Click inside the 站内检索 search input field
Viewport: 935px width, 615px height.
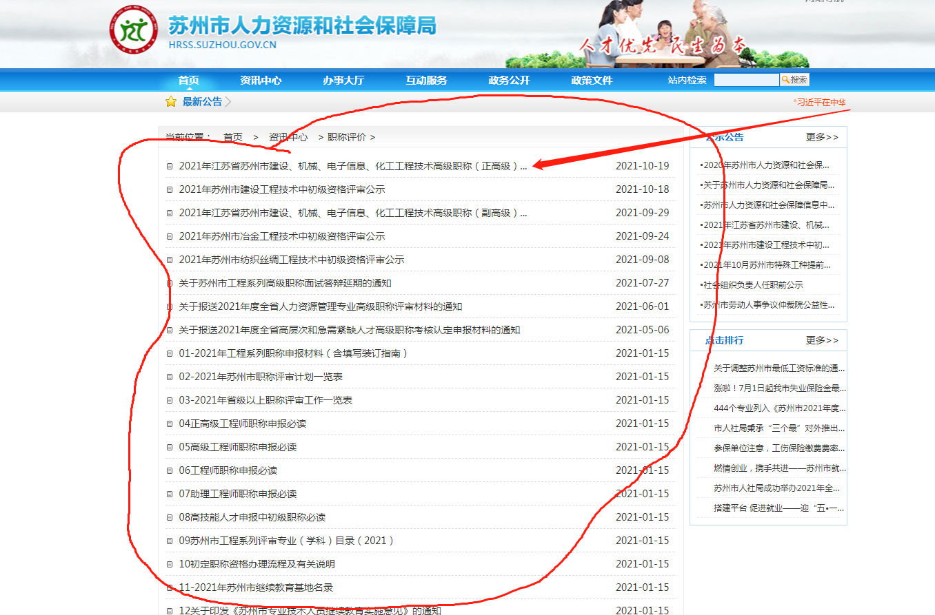click(x=746, y=80)
